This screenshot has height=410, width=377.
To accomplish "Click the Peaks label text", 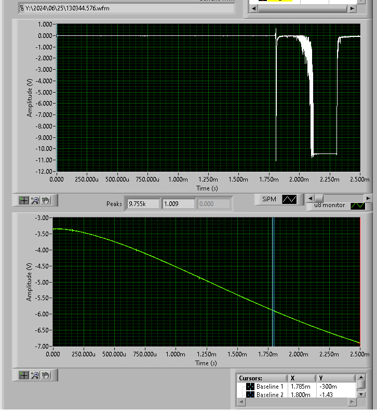I will tap(114, 204).
